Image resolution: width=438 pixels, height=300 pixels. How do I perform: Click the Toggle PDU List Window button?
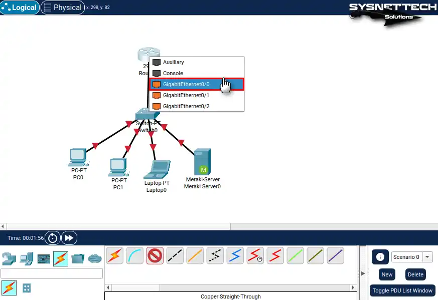pyautogui.click(x=402, y=290)
